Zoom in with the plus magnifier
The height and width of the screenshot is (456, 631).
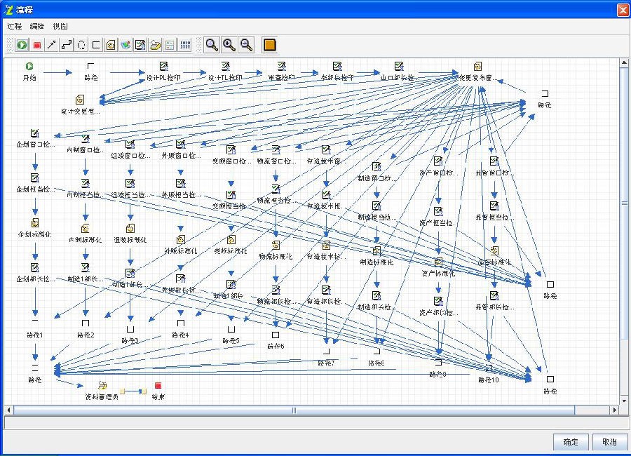(x=229, y=45)
